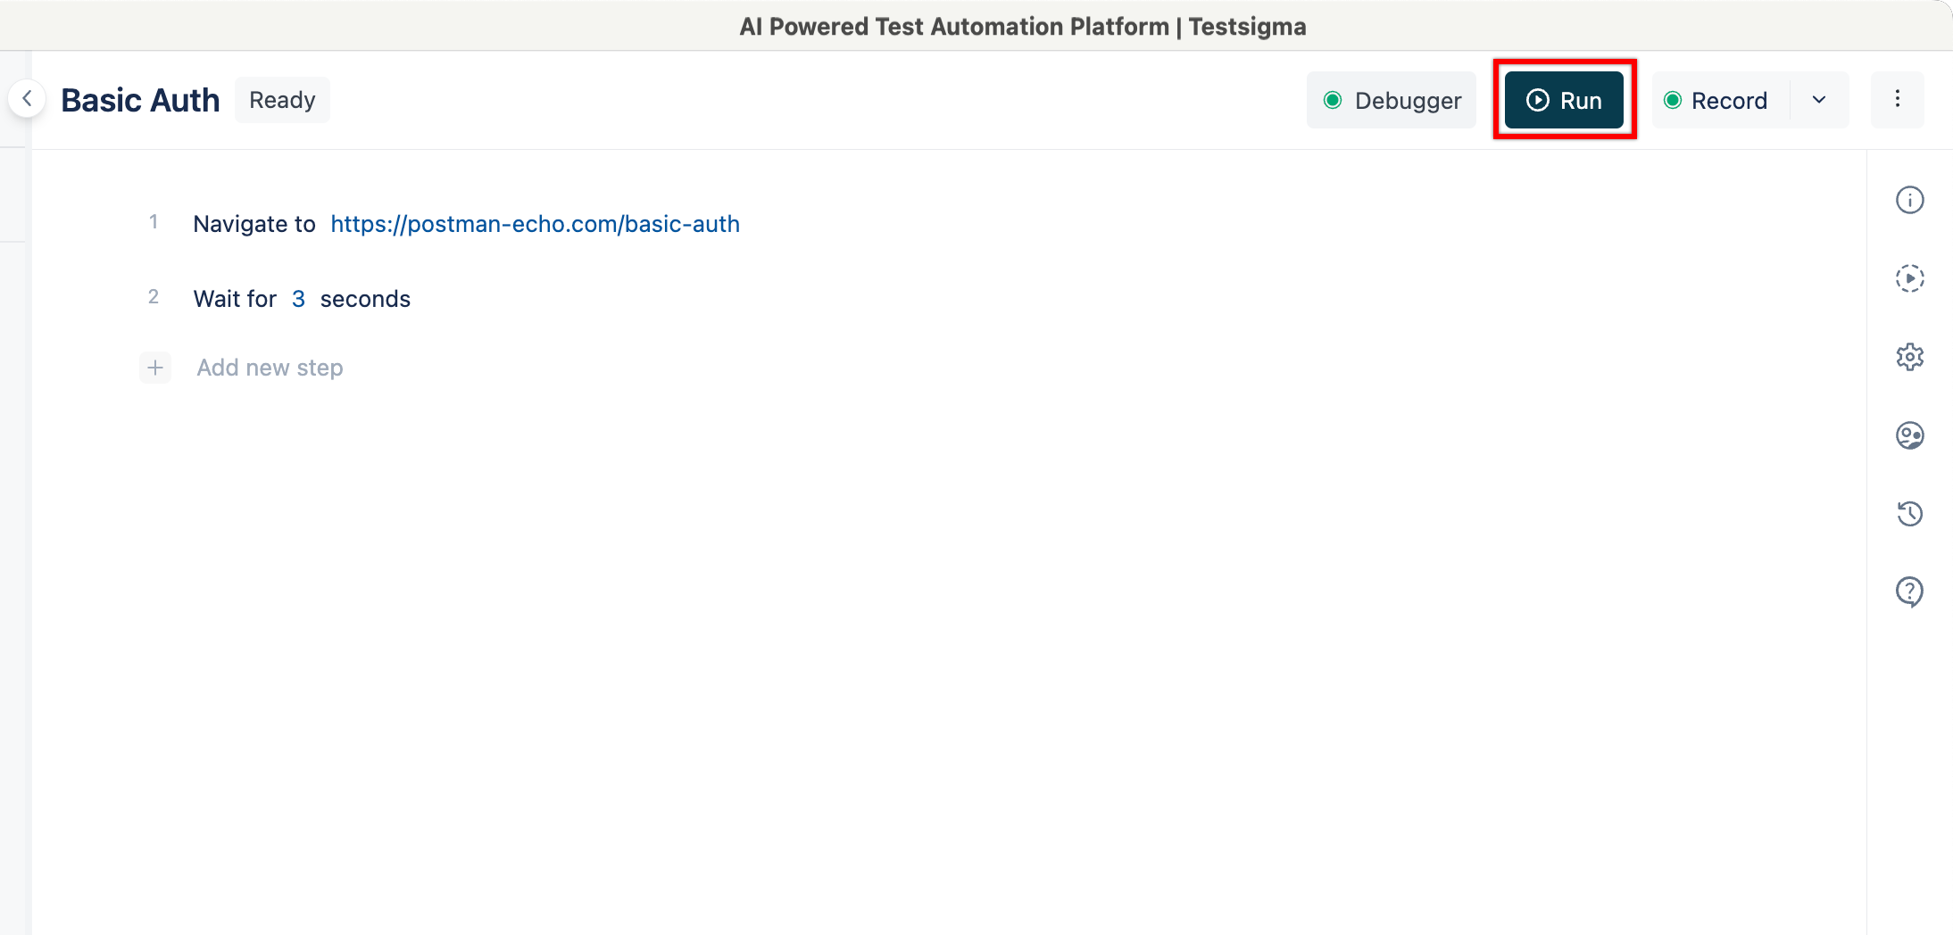Click the word seconds in step 2
Screen dimensions: 1953x935
click(x=365, y=299)
